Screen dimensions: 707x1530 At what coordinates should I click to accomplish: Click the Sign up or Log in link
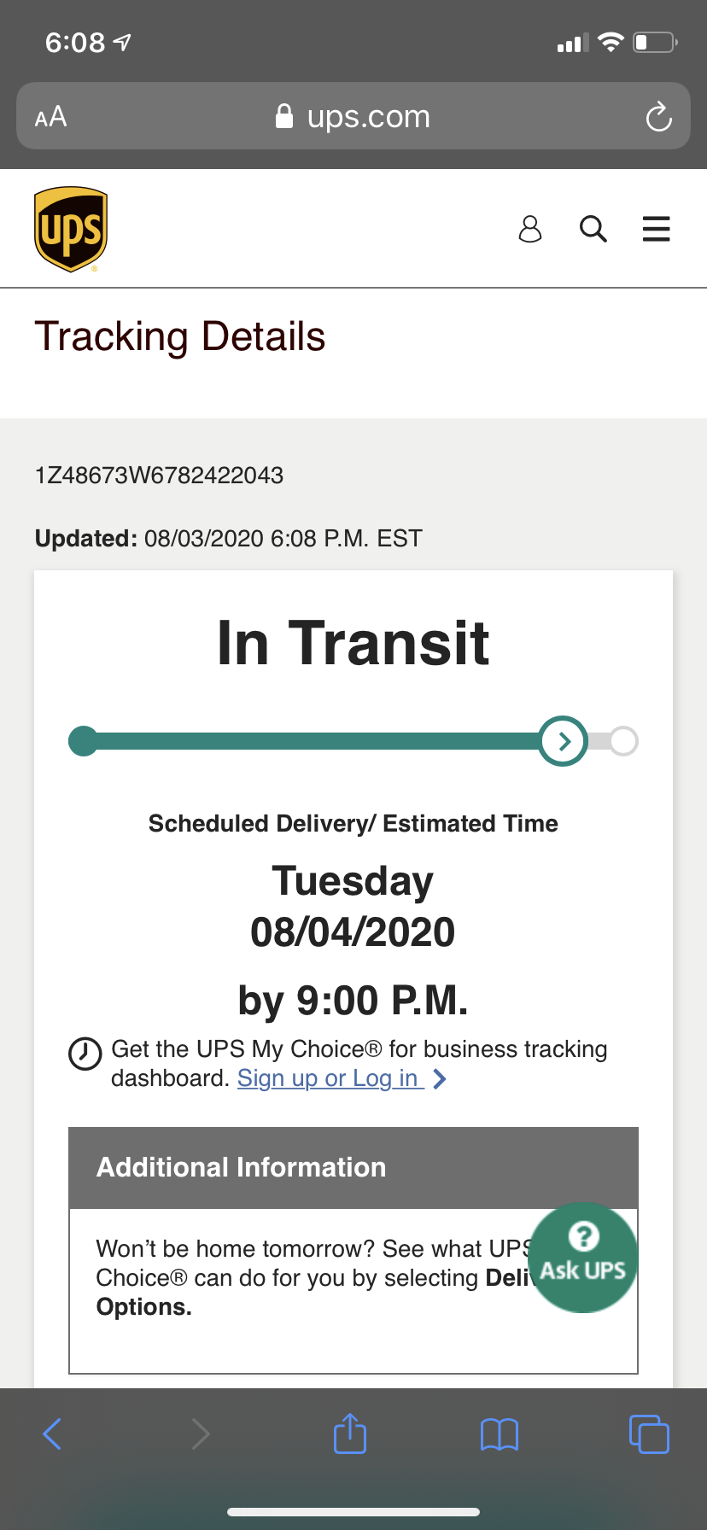pyautogui.click(x=330, y=1078)
